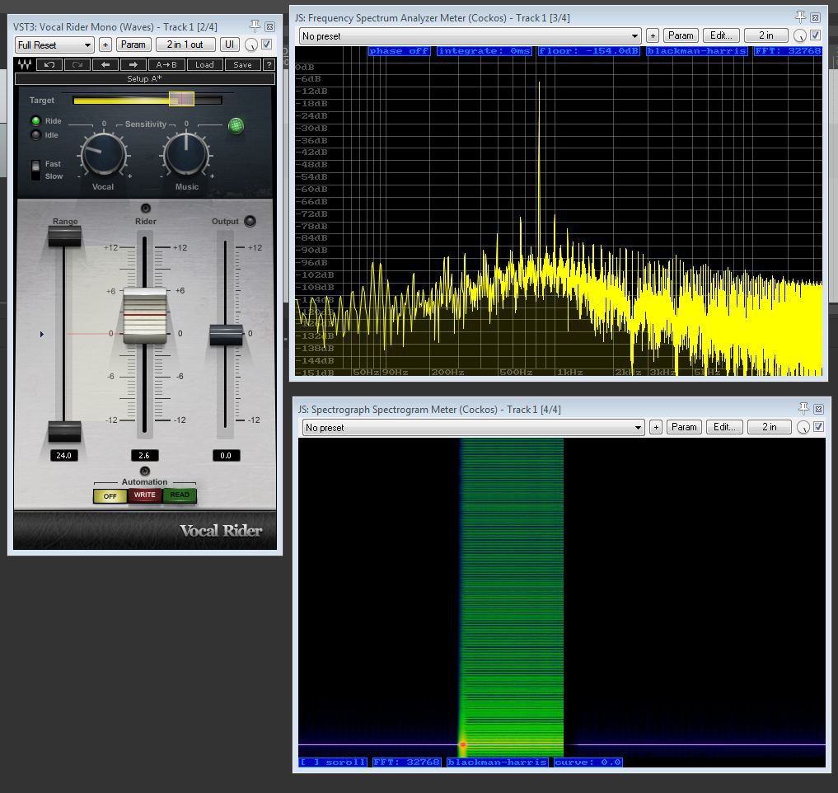The height and width of the screenshot is (793, 838).
Task: Click the green sidechain indicator button
Action: (x=236, y=126)
